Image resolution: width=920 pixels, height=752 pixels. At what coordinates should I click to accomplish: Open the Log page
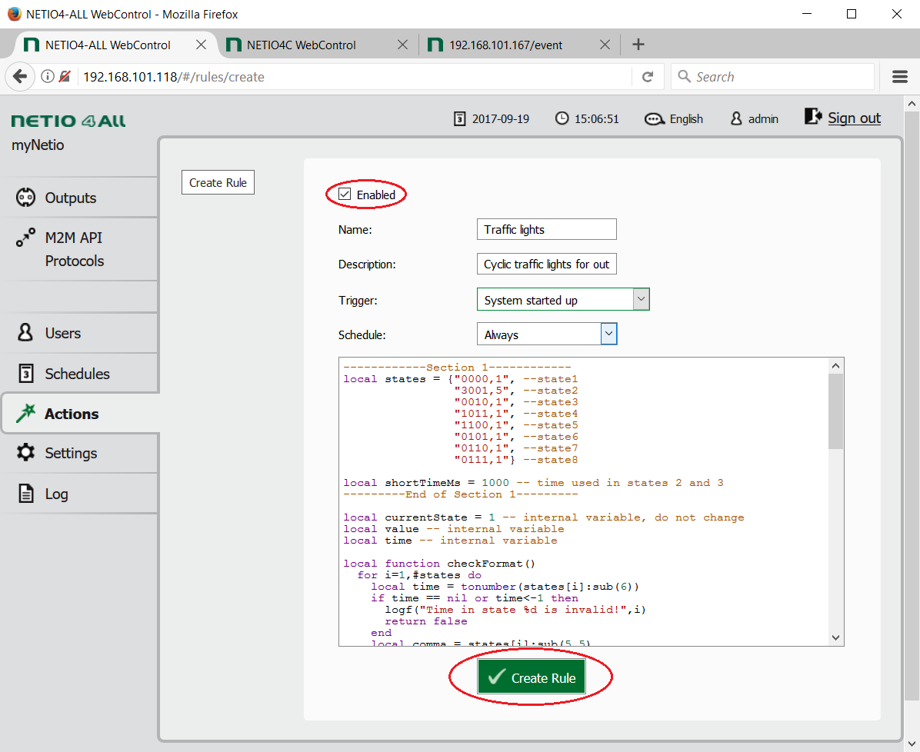pos(56,494)
